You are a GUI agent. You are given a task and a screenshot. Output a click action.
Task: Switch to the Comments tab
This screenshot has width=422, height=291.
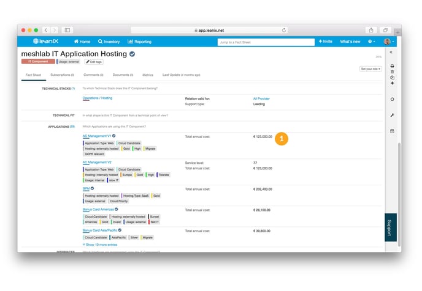point(93,75)
